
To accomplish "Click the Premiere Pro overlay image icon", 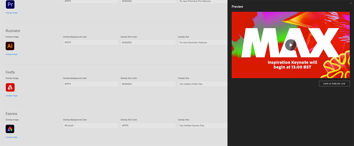I will tap(10, 4).
